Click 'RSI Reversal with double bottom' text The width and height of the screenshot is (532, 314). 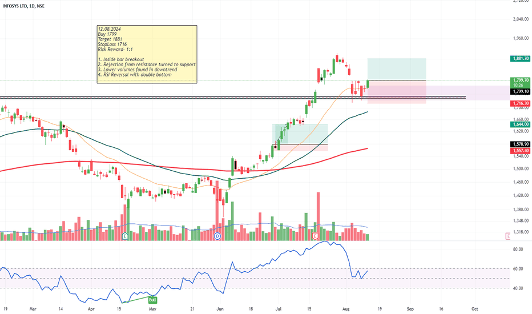138,75
